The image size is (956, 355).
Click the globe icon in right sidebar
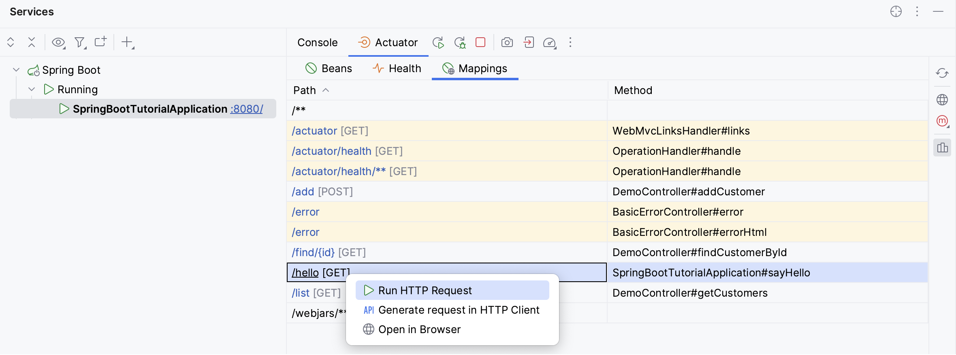(x=942, y=99)
